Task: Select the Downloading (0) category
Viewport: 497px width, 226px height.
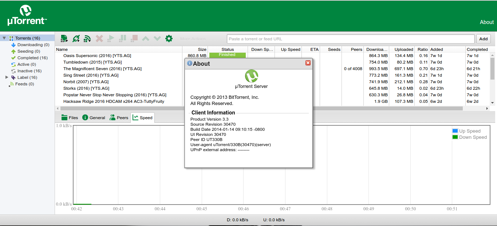Action: click(x=33, y=45)
